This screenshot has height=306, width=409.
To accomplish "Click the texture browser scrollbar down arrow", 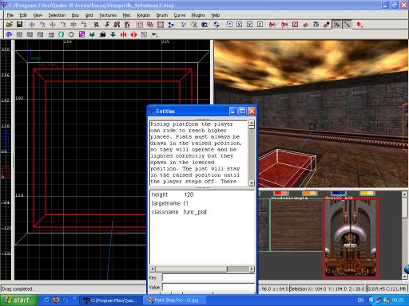I will 405,277.
